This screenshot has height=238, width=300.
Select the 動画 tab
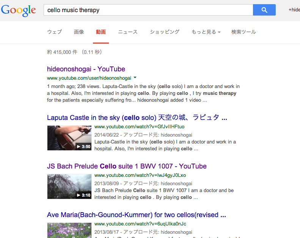[x=101, y=32]
